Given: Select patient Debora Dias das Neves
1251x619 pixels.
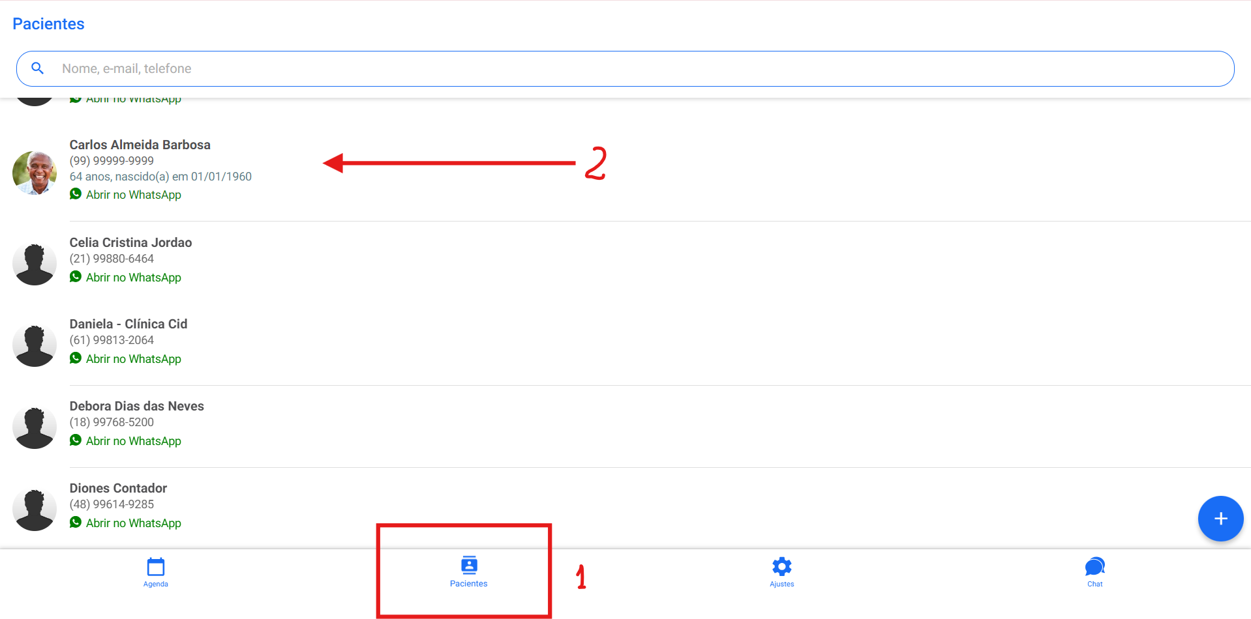Looking at the screenshot, I should click(x=625, y=427).
